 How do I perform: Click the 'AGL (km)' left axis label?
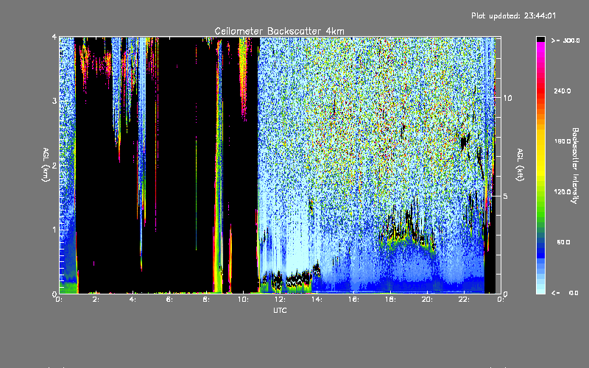click(46, 165)
